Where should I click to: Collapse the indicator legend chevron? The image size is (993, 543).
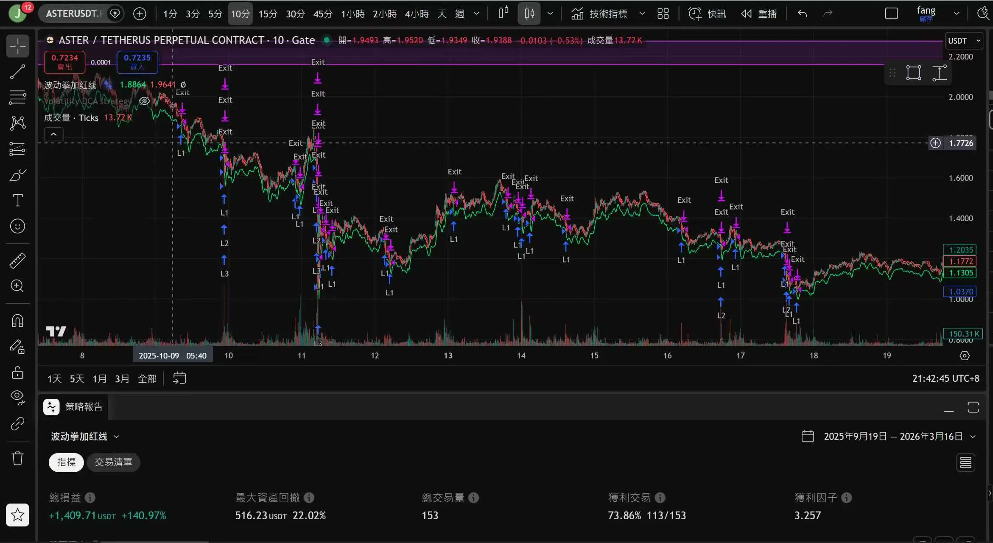tap(53, 134)
